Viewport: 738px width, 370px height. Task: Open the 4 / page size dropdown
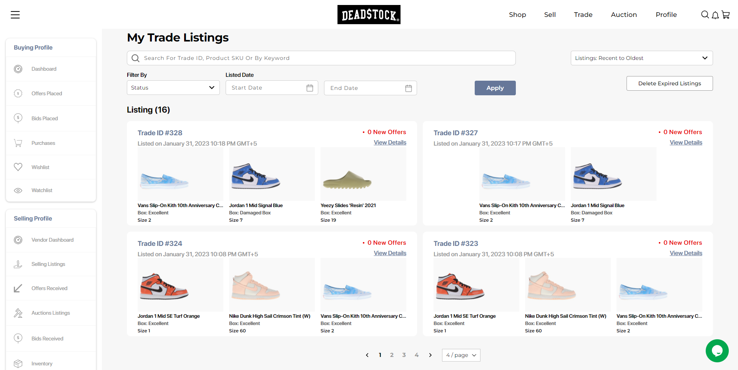click(x=461, y=355)
